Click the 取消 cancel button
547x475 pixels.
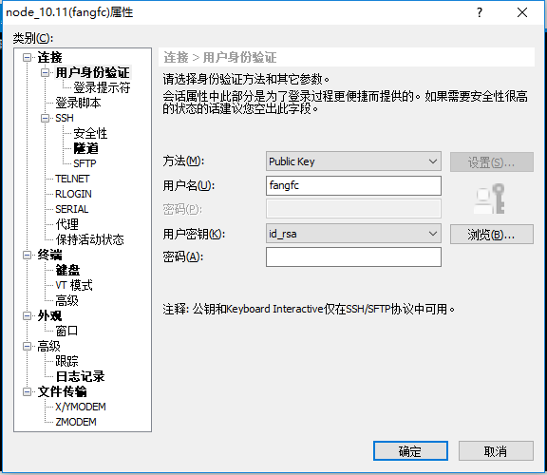(496, 451)
